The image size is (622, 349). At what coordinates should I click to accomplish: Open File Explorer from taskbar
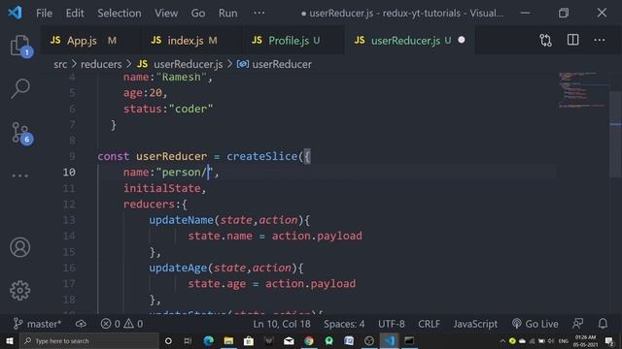(228, 340)
